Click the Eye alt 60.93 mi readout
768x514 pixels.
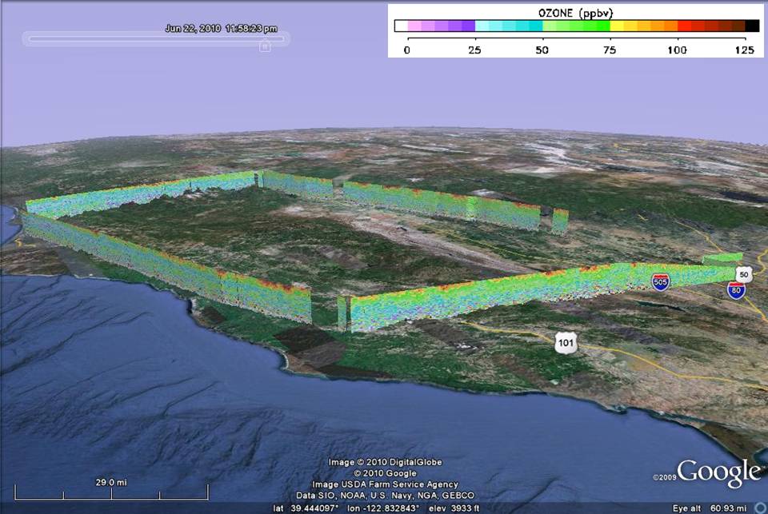point(710,508)
